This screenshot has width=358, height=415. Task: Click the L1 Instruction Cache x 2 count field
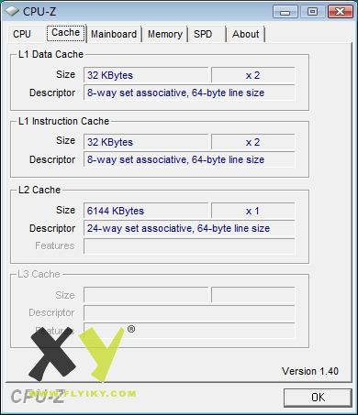[253, 142]
